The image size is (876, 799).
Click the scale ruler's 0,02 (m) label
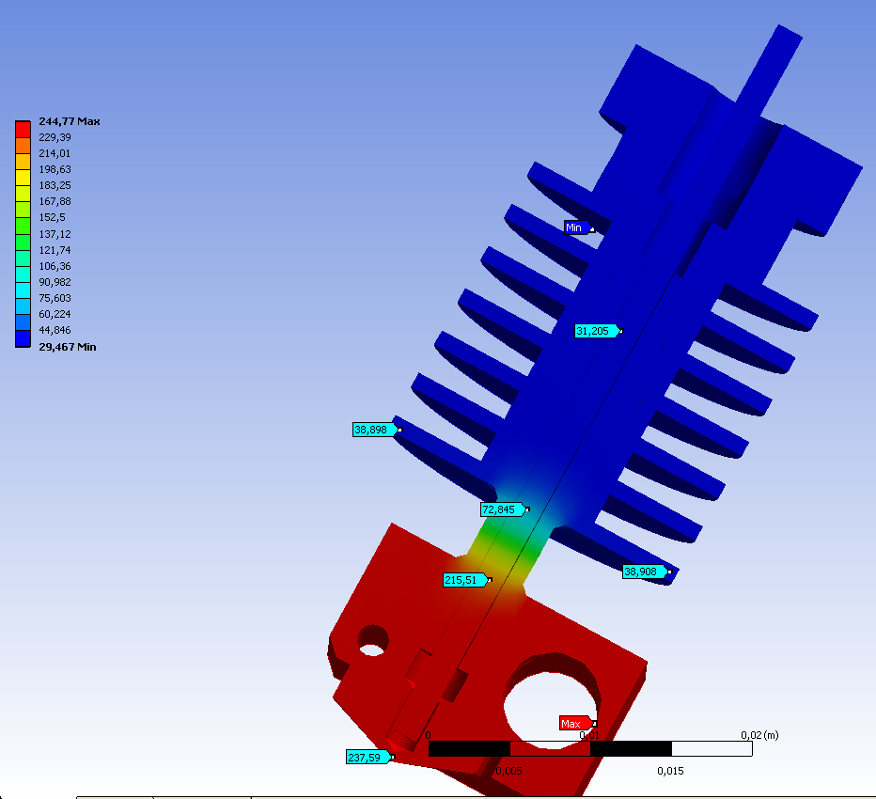[x=759, y=735]
